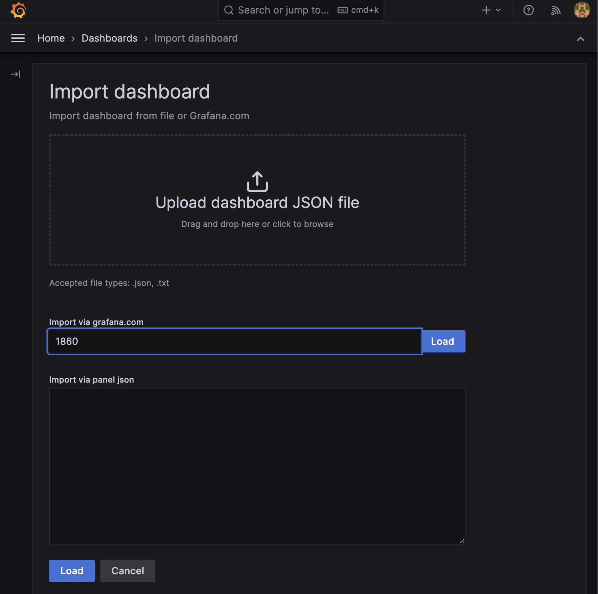The width and height of the screenshot is (598, 594).
Task: Click 'Import via grafana.com' label
Action: (96, 322)
